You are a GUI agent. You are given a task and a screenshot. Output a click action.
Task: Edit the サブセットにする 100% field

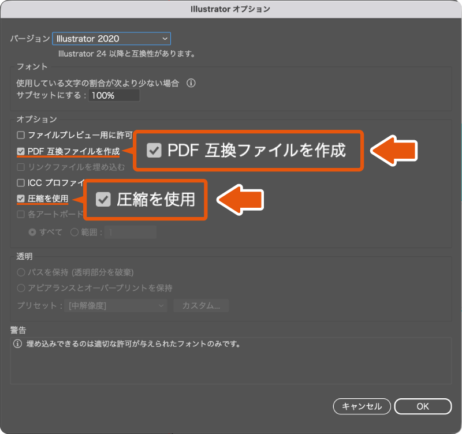tap(114, 95)
